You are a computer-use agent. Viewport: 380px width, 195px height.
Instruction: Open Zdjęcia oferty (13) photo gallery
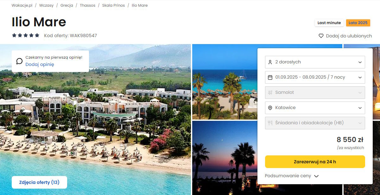pos(39,182)
